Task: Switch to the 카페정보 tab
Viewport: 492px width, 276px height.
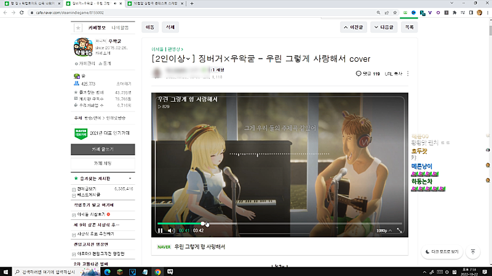Action: click(97, 28)
